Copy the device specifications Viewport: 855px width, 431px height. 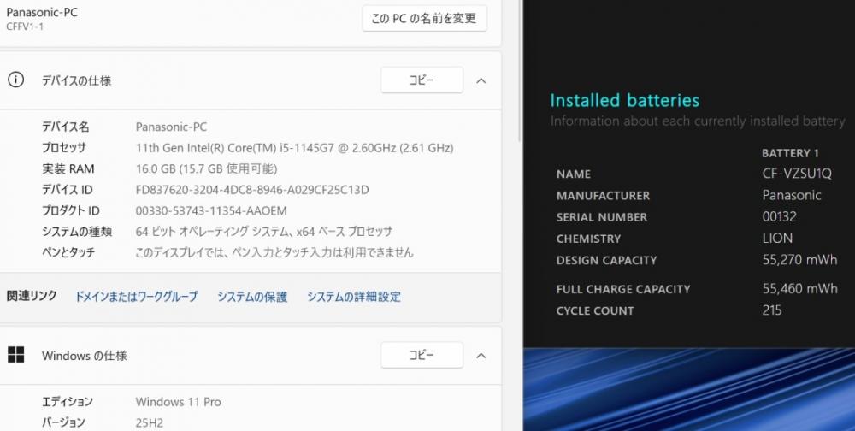point(422,80)
